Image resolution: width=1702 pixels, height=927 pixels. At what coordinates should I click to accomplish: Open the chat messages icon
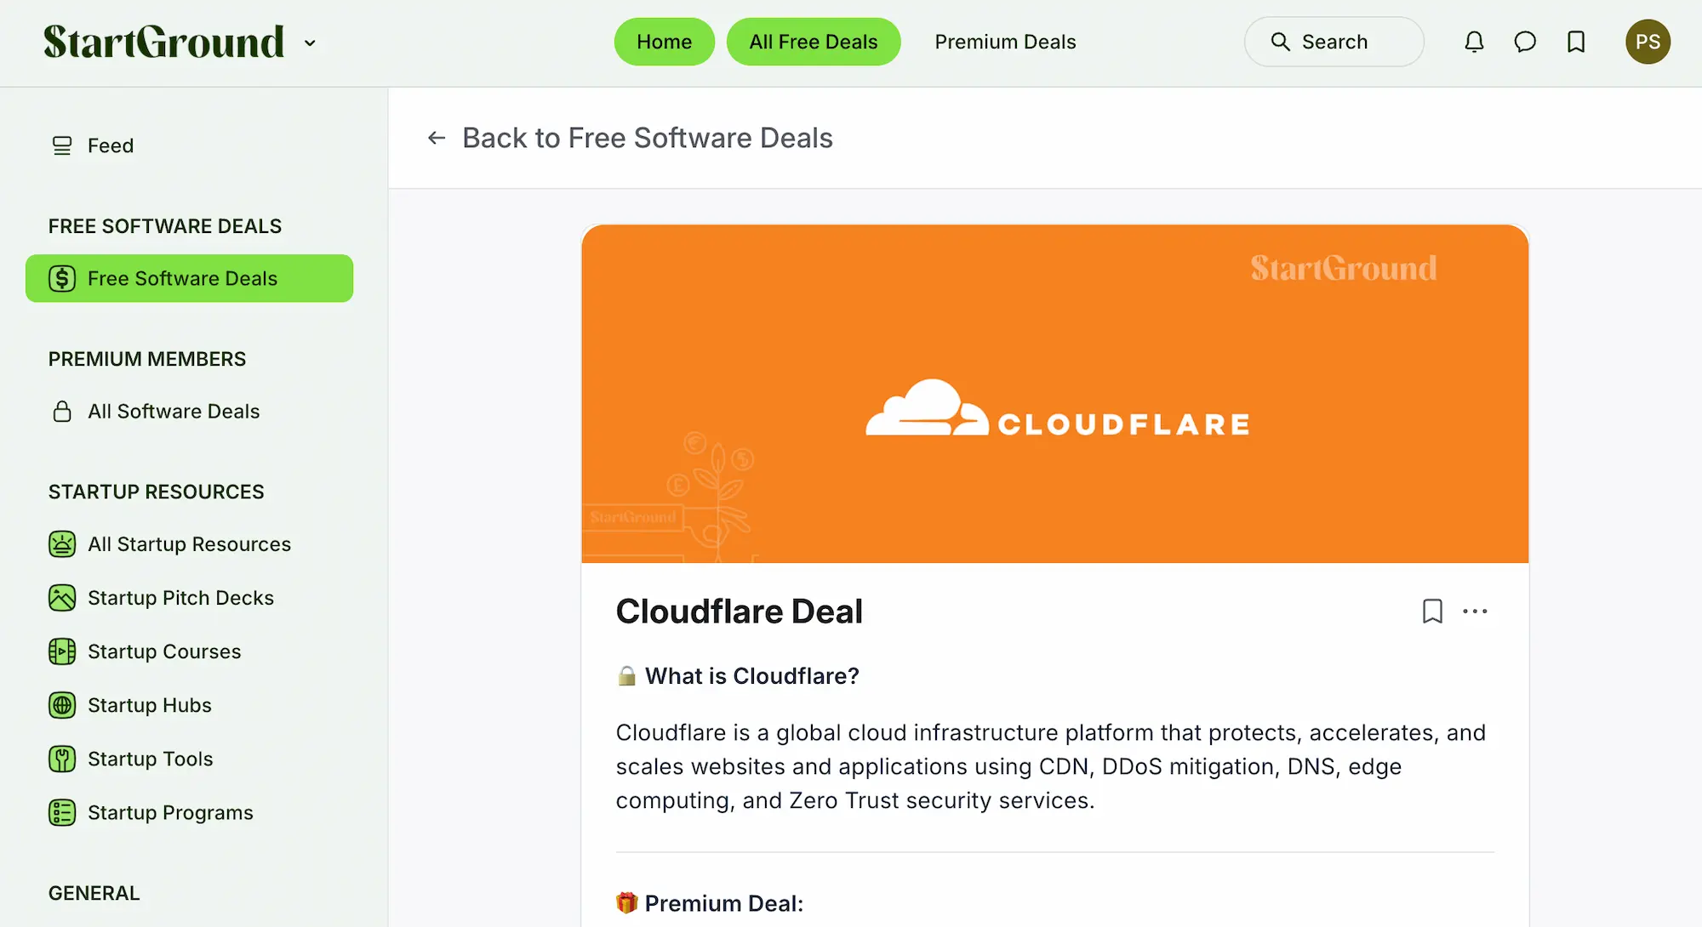click(x=1525, y=42)
